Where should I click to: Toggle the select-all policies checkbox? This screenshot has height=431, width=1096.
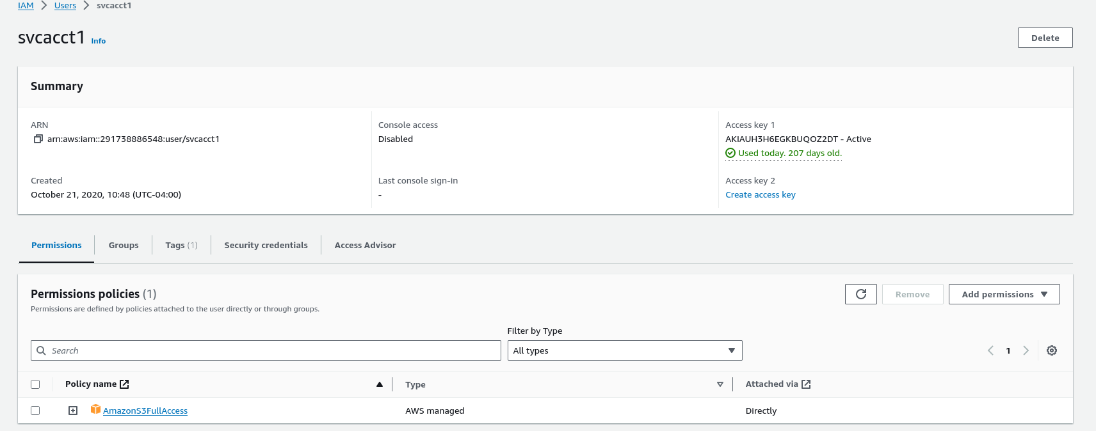coord(35,384)
